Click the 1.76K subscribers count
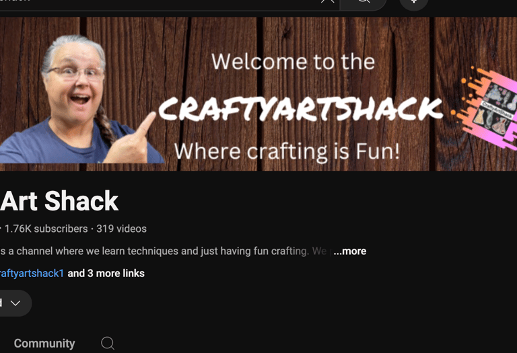 pos(46,229)
